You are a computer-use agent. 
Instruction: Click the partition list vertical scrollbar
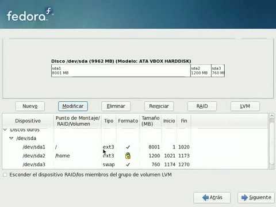[x=271, y=142]
